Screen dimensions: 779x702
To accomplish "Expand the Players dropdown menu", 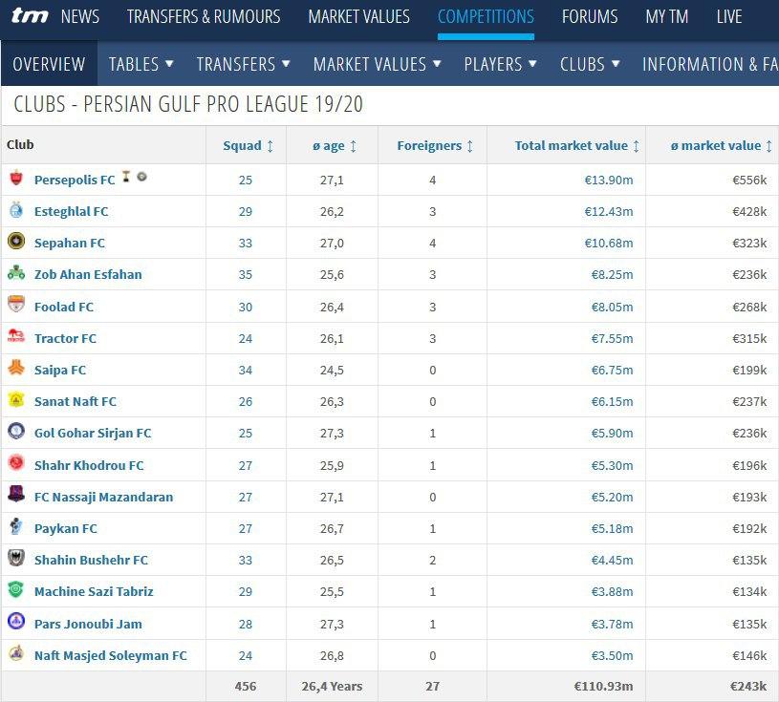I will [x=500, y=64].
